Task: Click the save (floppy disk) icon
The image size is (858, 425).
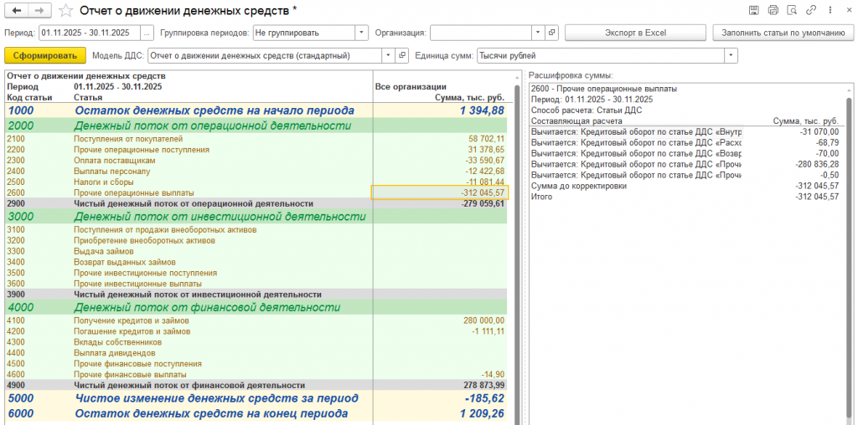Action: coord(753,10)
